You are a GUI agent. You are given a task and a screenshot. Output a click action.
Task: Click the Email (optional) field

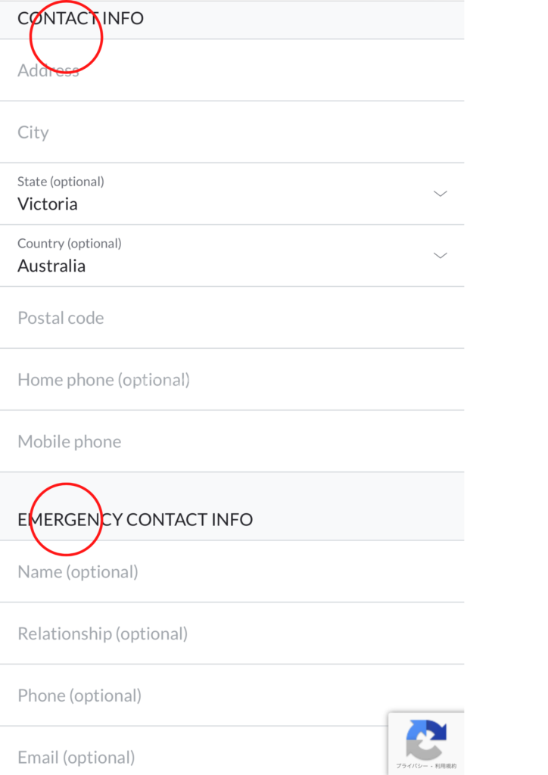(x=189, y=757)
